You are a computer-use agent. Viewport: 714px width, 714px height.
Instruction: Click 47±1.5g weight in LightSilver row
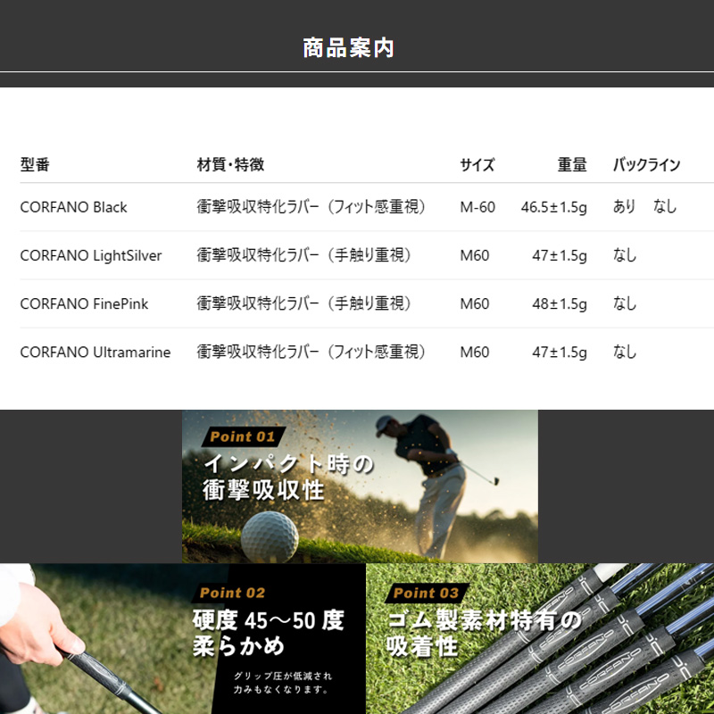point(560,255)
